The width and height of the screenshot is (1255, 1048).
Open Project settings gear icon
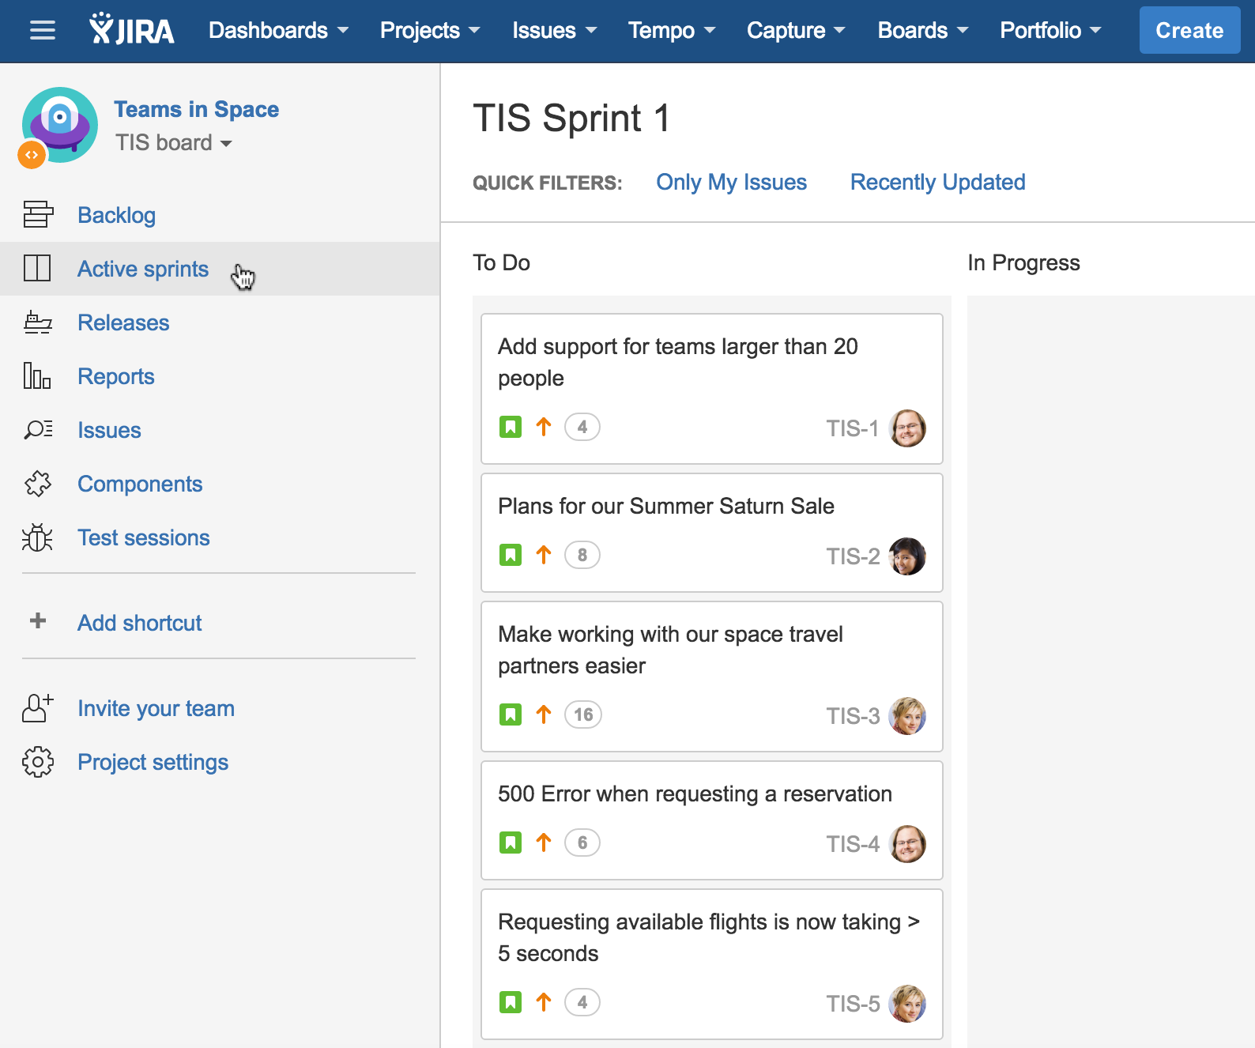[38, 762]
